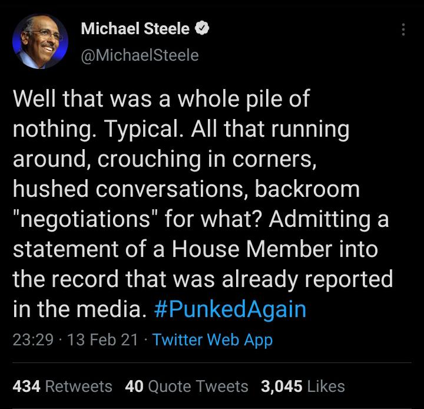This screenshot has height=409, width=424.
Task: Click the Twitter Web App source link
Action: point(212,341)
